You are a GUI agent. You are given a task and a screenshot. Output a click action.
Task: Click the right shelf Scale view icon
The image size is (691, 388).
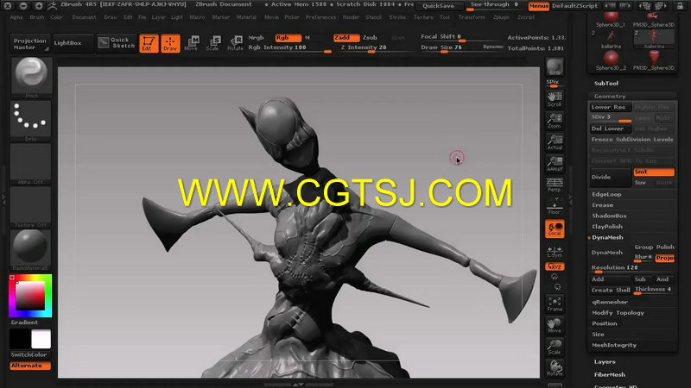[555, 347]
